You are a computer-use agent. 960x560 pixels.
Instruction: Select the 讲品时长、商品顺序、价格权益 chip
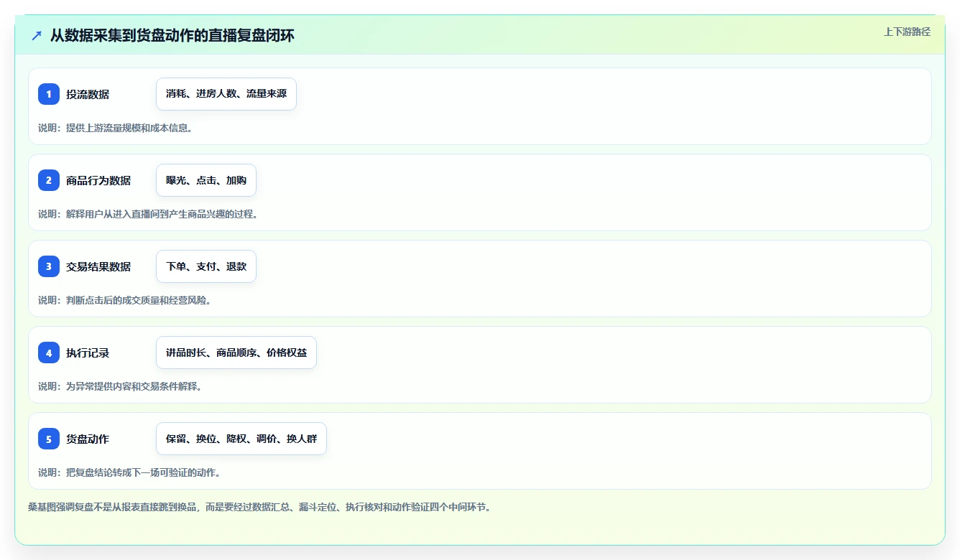pos(236,353)
